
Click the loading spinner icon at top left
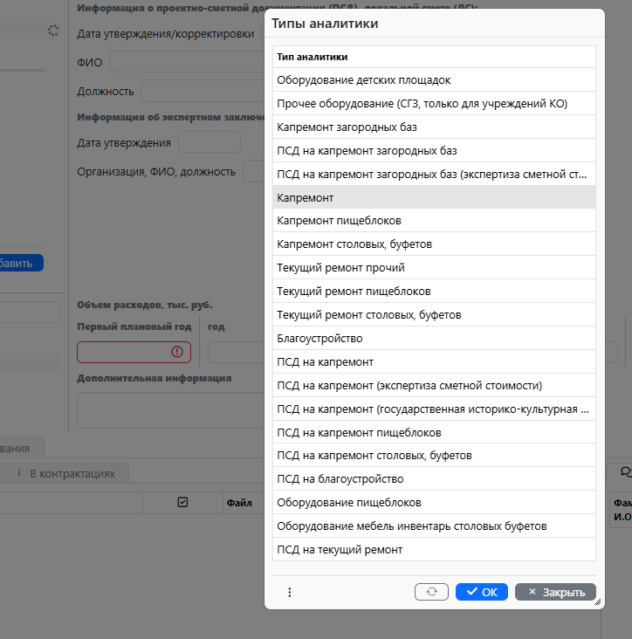point(54,31)
